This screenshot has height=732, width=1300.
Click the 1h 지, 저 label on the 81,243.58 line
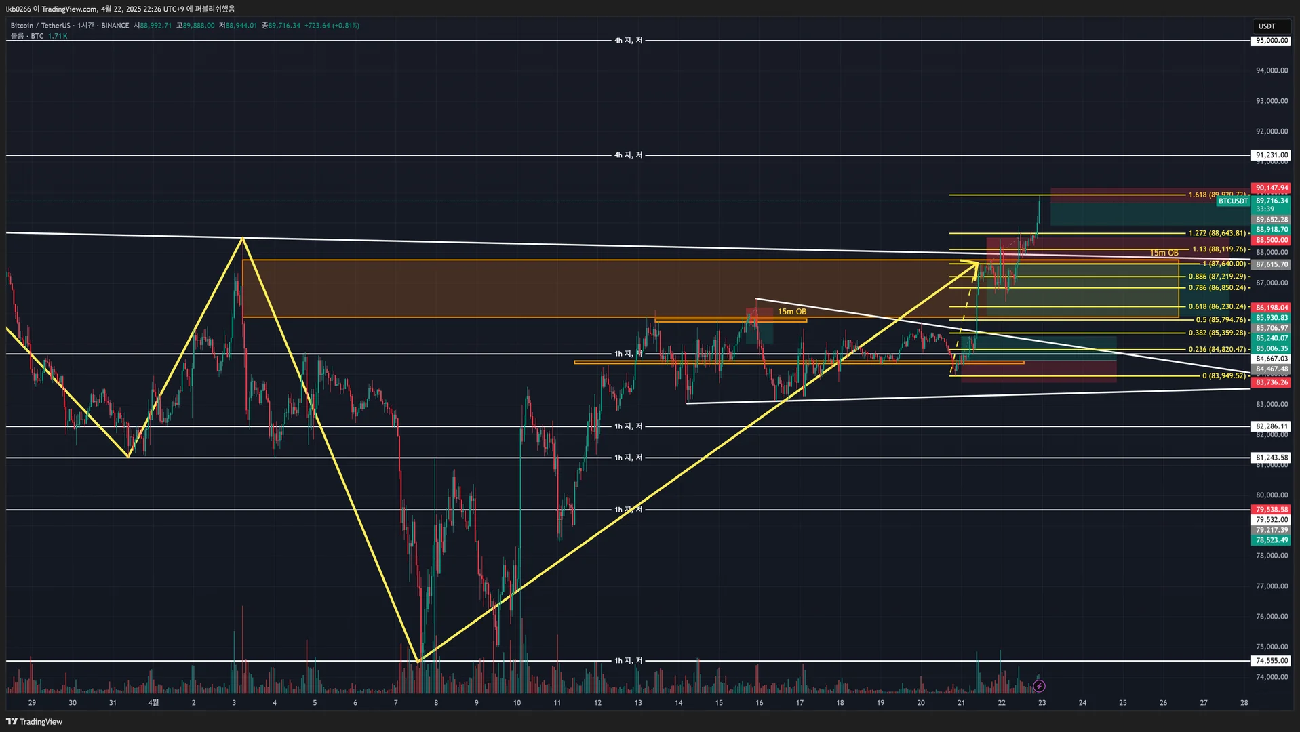[628, 457]
